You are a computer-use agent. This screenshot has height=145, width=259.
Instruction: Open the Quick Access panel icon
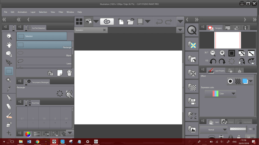(192, 30)
